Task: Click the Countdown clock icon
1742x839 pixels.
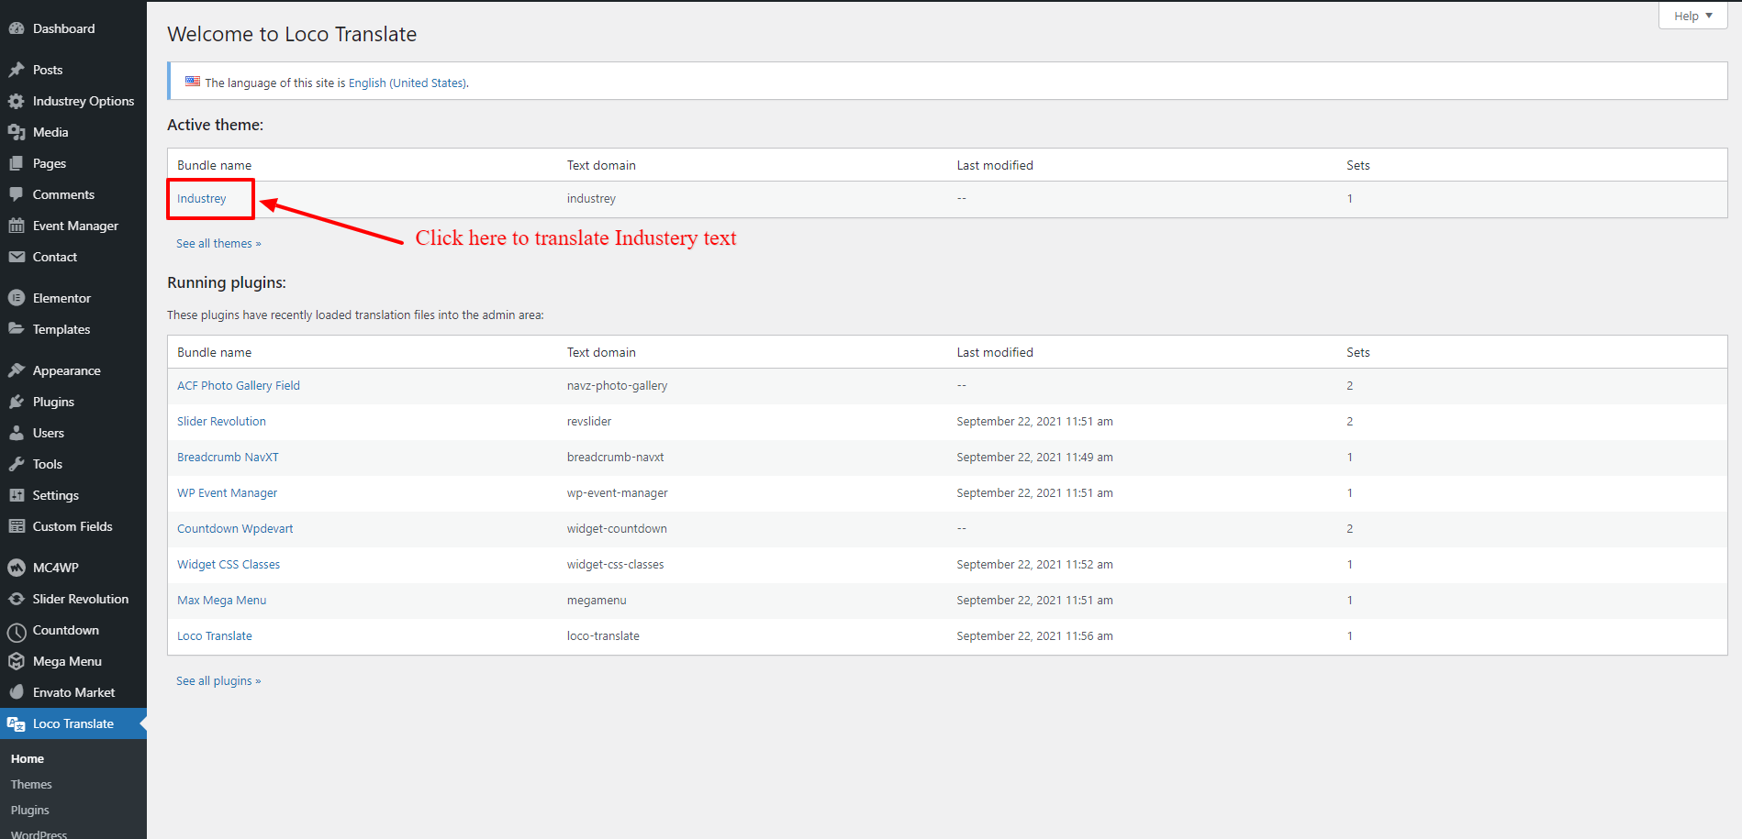Action: pos(17,631)
